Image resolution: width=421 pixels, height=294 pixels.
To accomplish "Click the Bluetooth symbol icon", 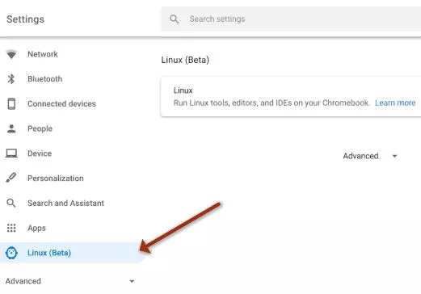I will tap(11, 79).
